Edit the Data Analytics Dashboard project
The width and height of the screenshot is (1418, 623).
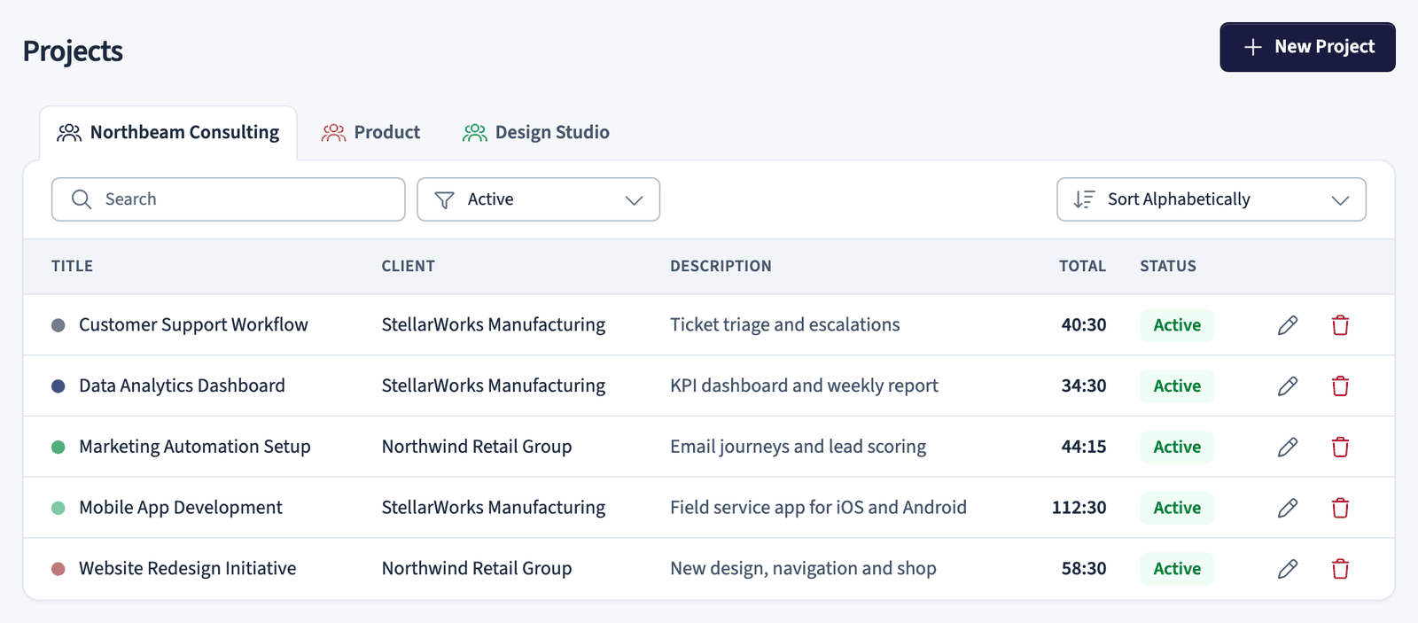coord(1288,385)
